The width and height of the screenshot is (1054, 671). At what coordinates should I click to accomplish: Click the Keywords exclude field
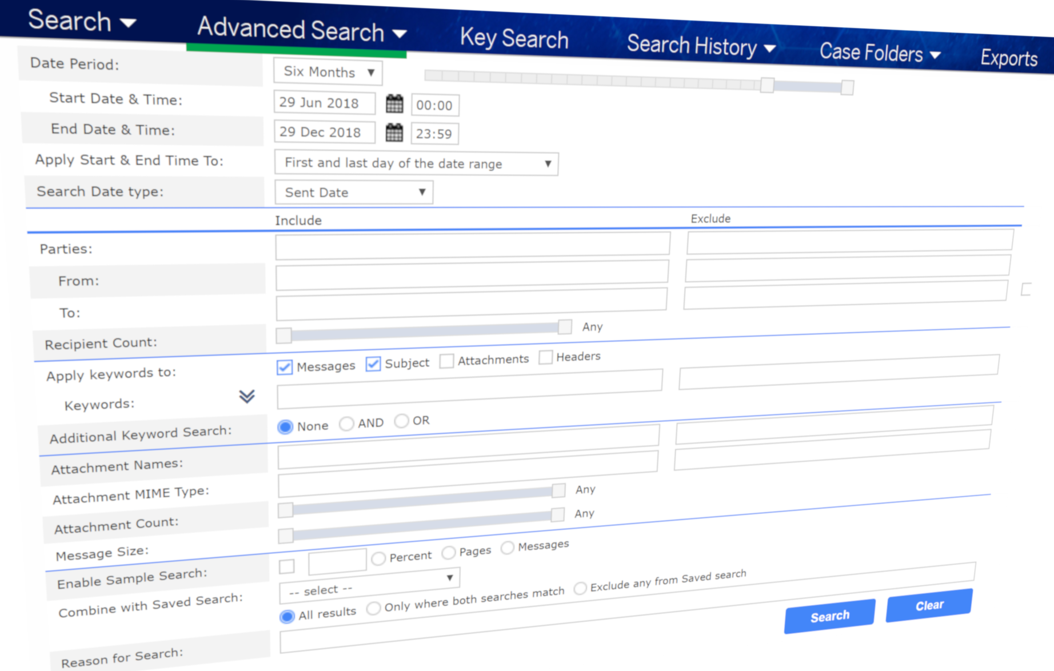pos(839,373)
